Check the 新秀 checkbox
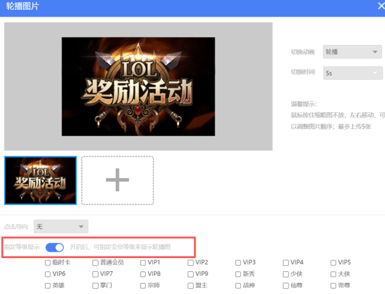The height and width of the screenshot is (294, 385). click(x=238, y=274)
